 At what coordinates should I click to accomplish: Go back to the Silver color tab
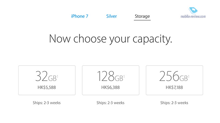[x=111, y=16]
